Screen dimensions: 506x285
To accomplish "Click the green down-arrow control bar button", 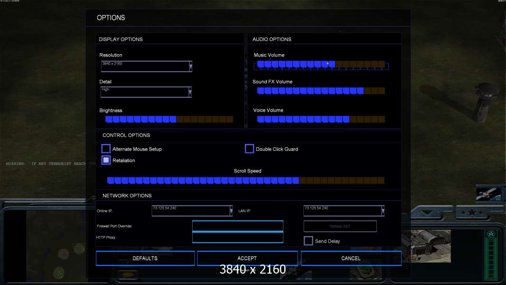I will tap(431, 213).
